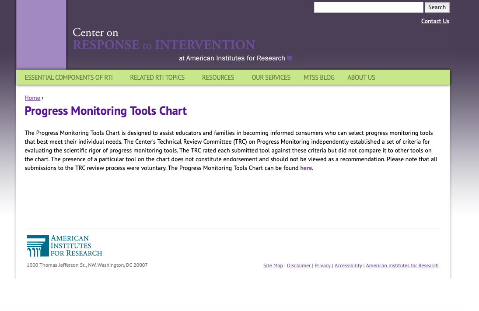
Task: Follow the 'here' link to the chart
Action: pos(306,168)
